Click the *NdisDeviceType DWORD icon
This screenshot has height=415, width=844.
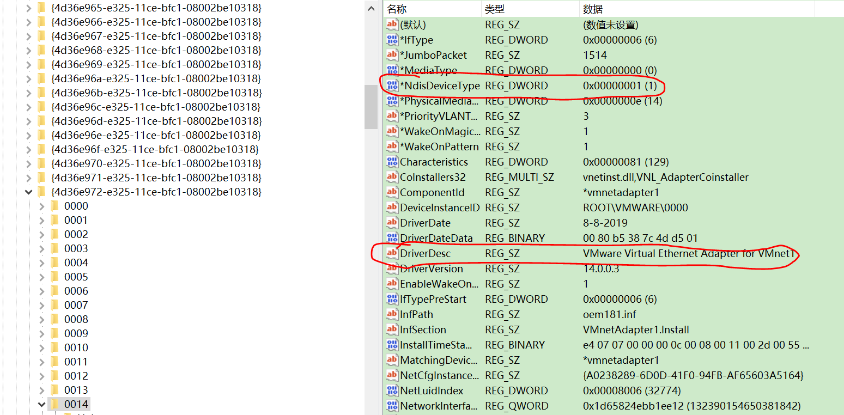point(392,86)
